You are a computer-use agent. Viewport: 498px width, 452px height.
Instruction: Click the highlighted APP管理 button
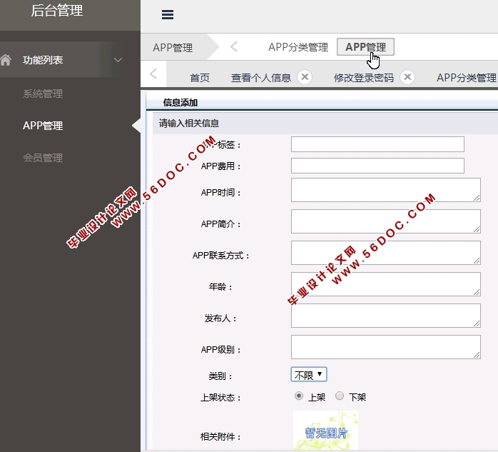point(365,47)
